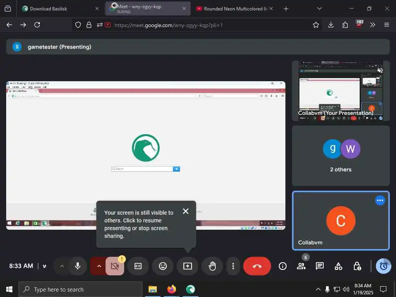The width and height of the screenshot is (396, 297).
Task: Go back one page
Action: coord(9,25)
